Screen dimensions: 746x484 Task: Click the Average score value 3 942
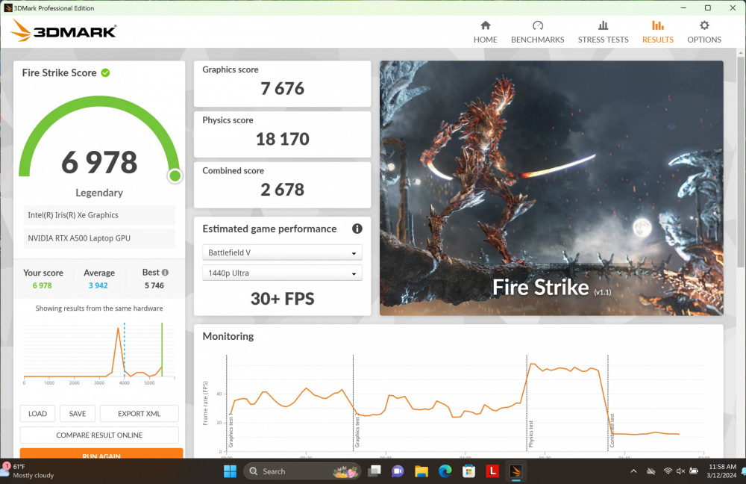pyautogui.click(x=98, y=285)
